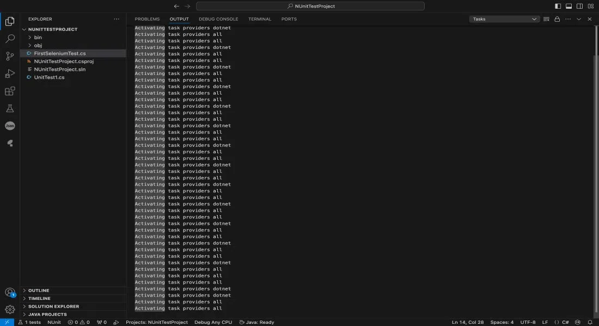The height and width of the screenshot is (326, 599).
Task: Open the Explorer view in activity bar
Action: (10, 21)
